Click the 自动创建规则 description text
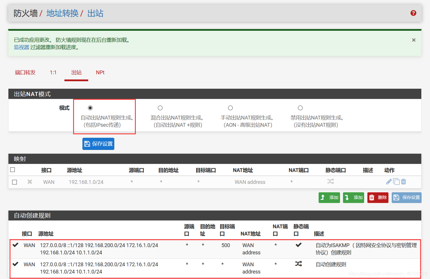 [331, 264]
